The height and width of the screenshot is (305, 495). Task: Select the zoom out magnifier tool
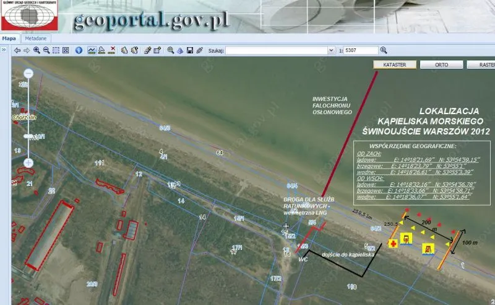coord(46,50)
